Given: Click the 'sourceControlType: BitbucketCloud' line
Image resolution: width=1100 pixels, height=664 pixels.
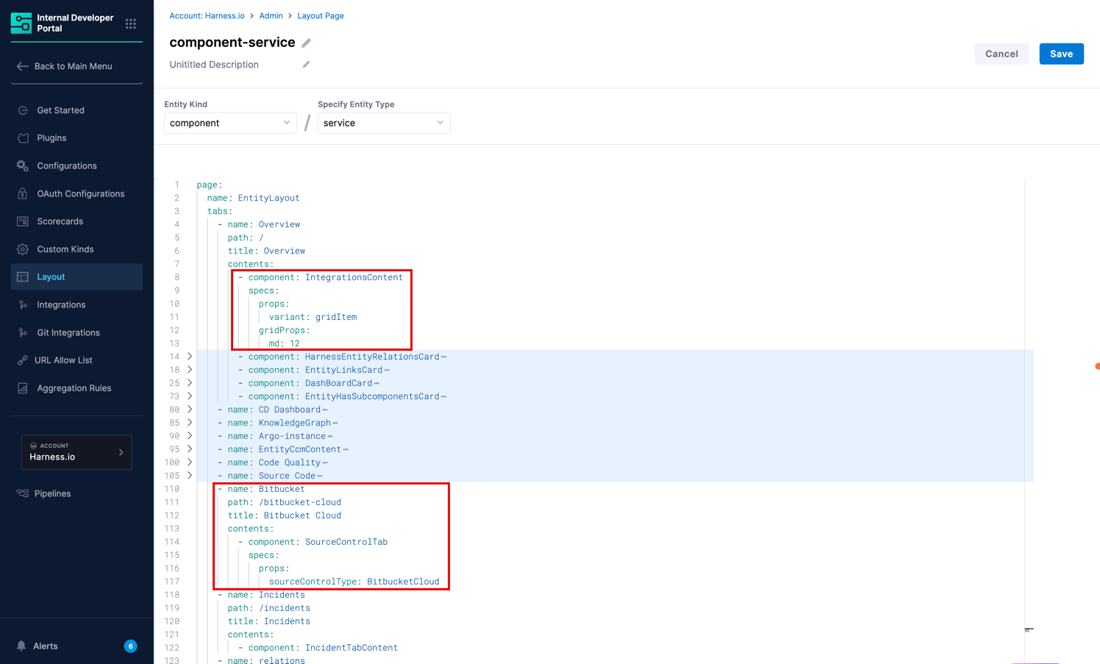Looking at the screenshot, I should (354, 582).
